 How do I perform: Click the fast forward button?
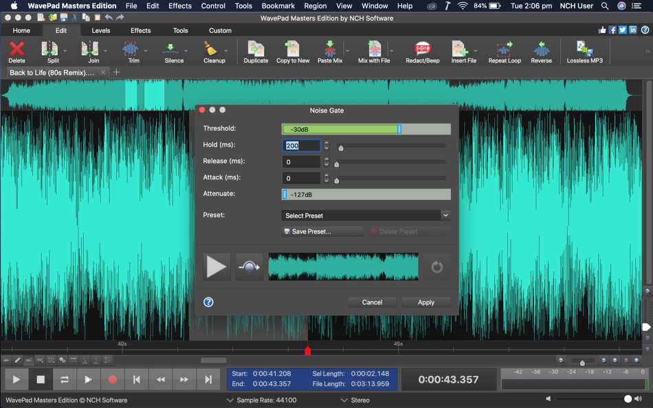point(184,379)
